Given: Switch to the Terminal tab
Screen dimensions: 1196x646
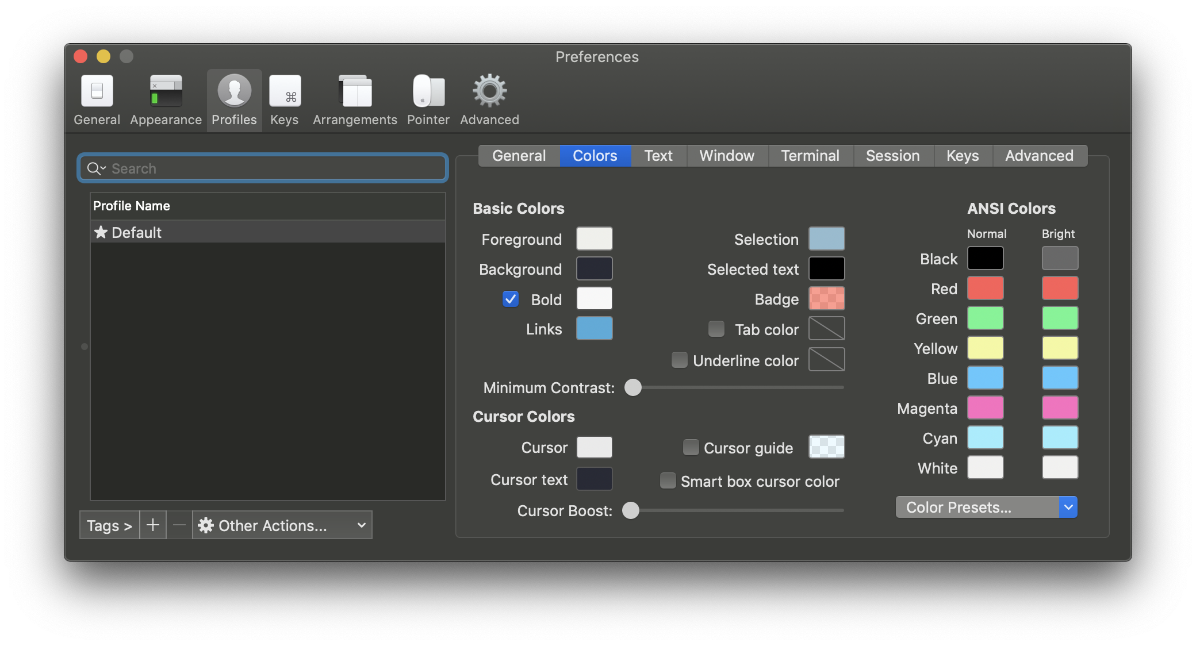Looking at the screenshot, I should tap(810, 156).
